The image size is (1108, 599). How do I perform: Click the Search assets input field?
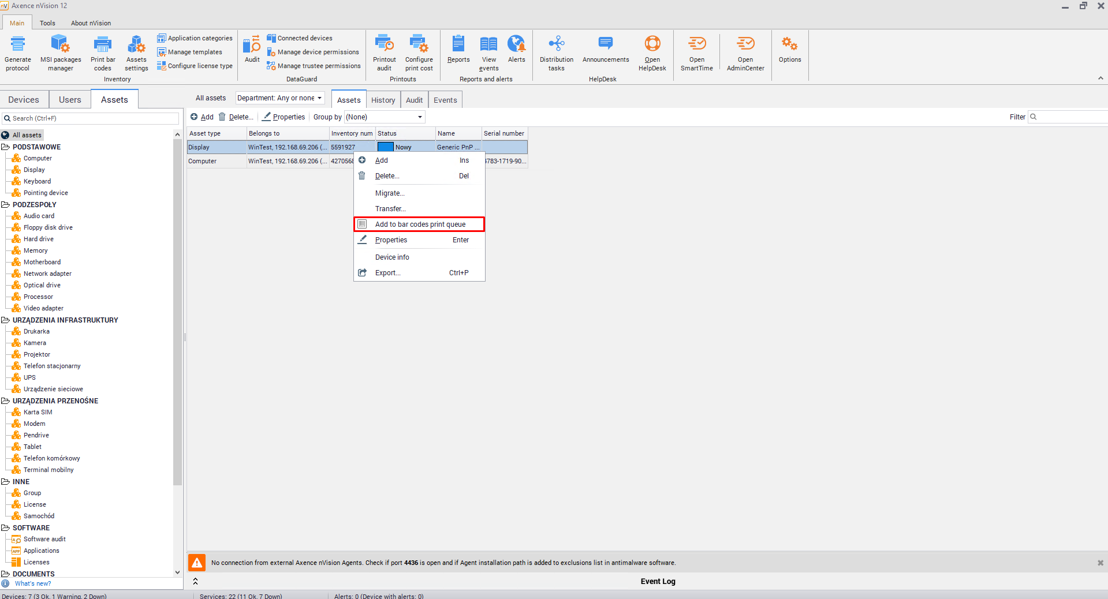pyautogui.click(x=92, y=118)
